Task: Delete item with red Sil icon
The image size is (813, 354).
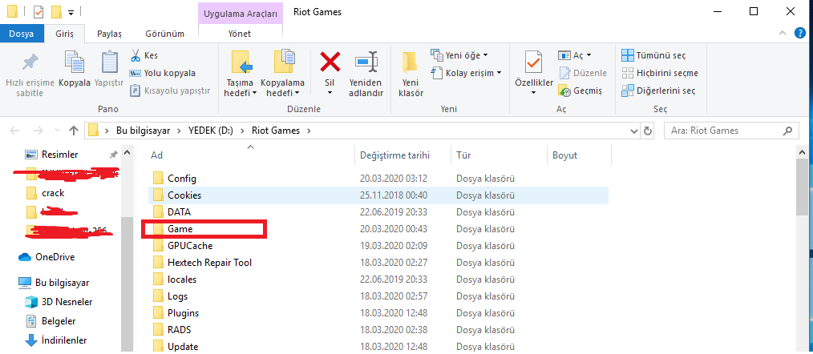Action: coord(330,62)
